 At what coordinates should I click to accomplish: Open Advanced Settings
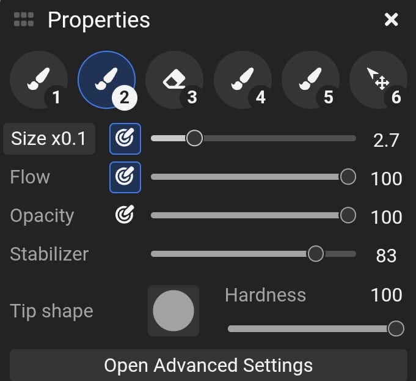[208, 365]
